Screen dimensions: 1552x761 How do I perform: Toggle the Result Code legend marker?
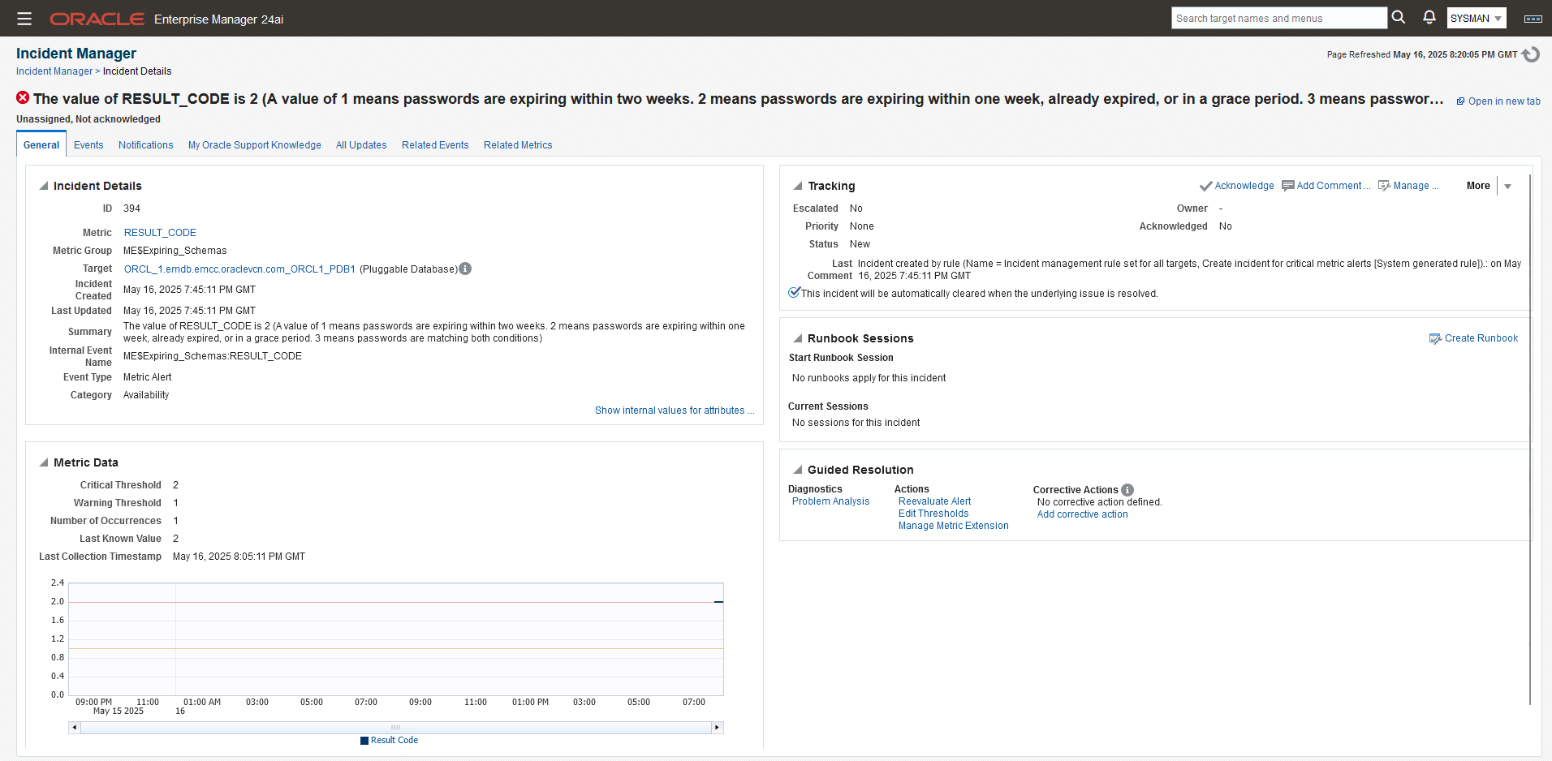(x=364, y=740)
